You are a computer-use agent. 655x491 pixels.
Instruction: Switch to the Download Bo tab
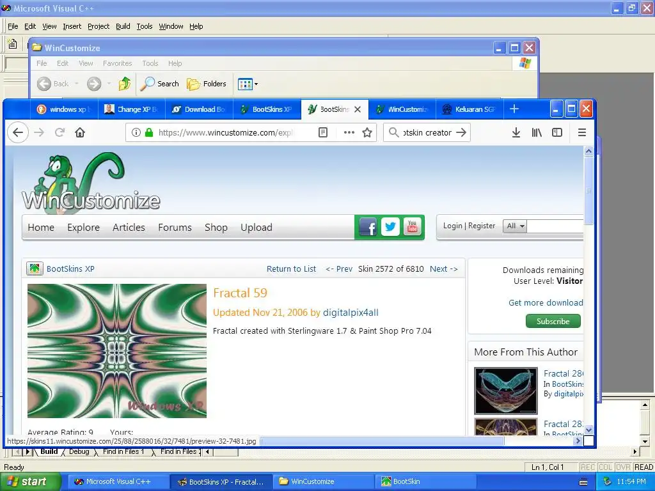(199, 109)
